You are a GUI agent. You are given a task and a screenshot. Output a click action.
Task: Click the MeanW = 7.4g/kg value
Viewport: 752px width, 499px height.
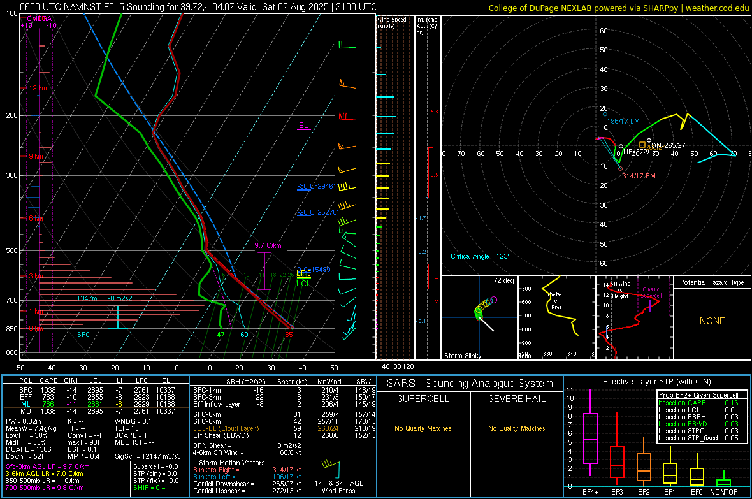31,428
